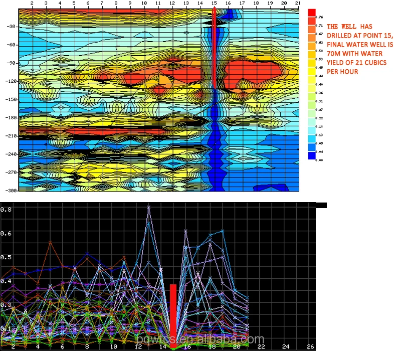
Task: Click the red 0.76 color legend swatch
Action: pyautogui.click(x=312, y=13)
